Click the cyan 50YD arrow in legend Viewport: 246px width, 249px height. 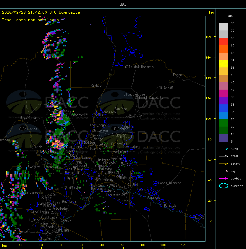(224, 149)
